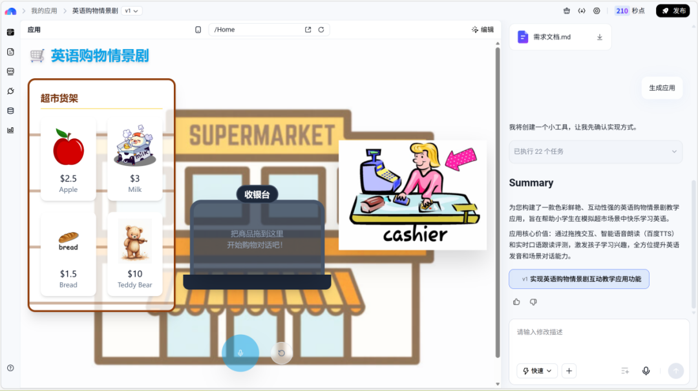Open the settings target icon in top toolbar
This screenshot has height=391, width=698.
coord(597,10)
